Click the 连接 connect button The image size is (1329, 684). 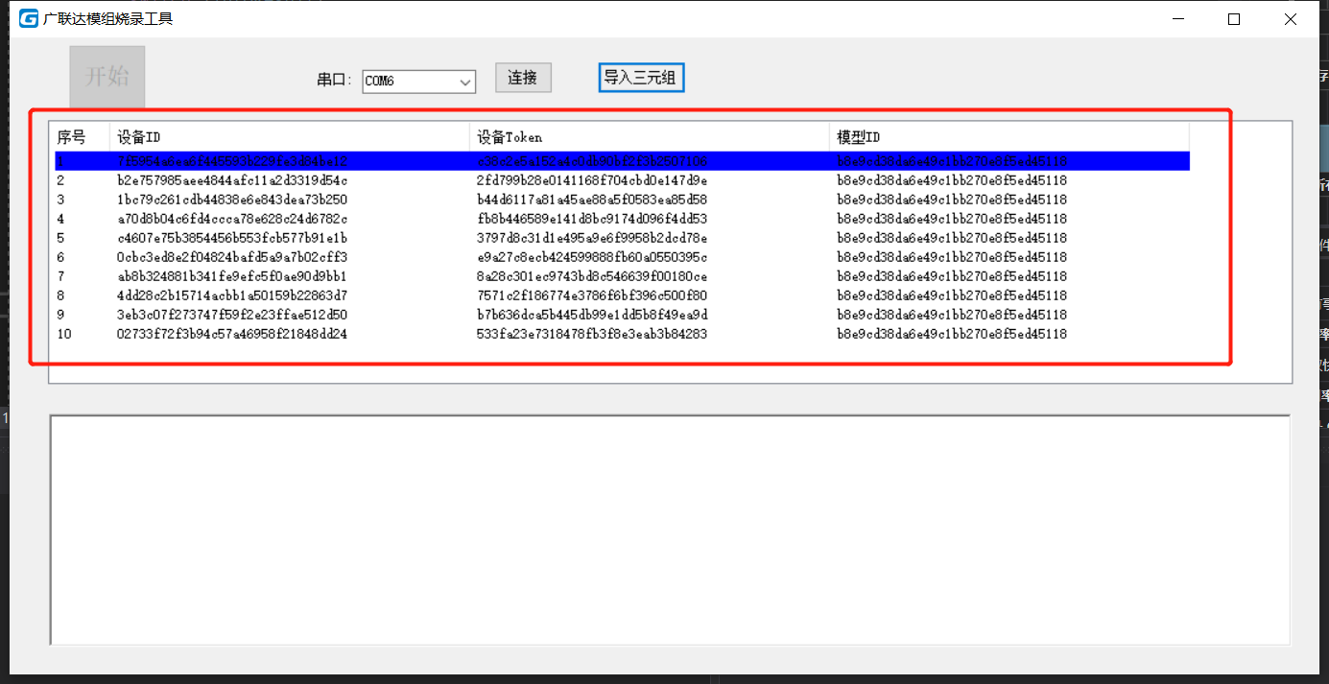(523, 78)
